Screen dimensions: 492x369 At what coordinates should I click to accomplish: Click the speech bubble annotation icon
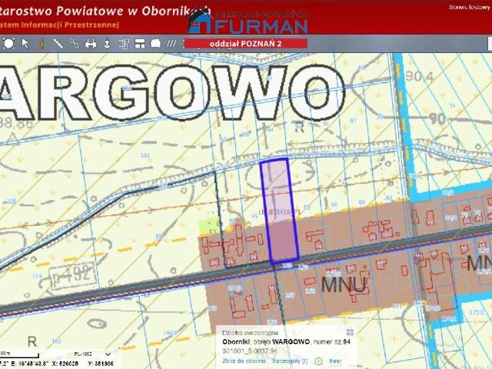pyautogui.click(x=156, y=43)
